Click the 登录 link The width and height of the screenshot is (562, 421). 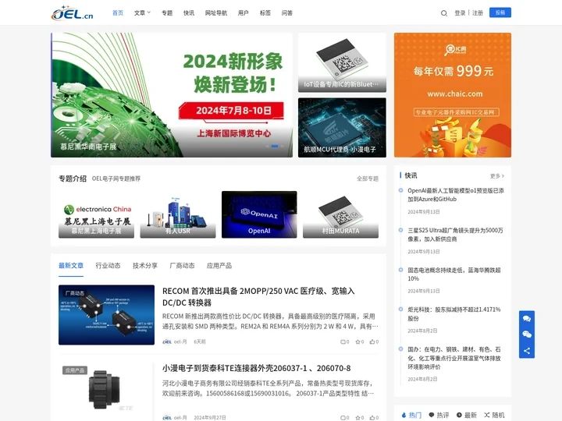(460, 13)
